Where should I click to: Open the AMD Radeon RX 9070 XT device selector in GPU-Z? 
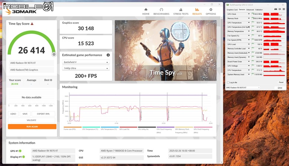click(x=243, y=88)
